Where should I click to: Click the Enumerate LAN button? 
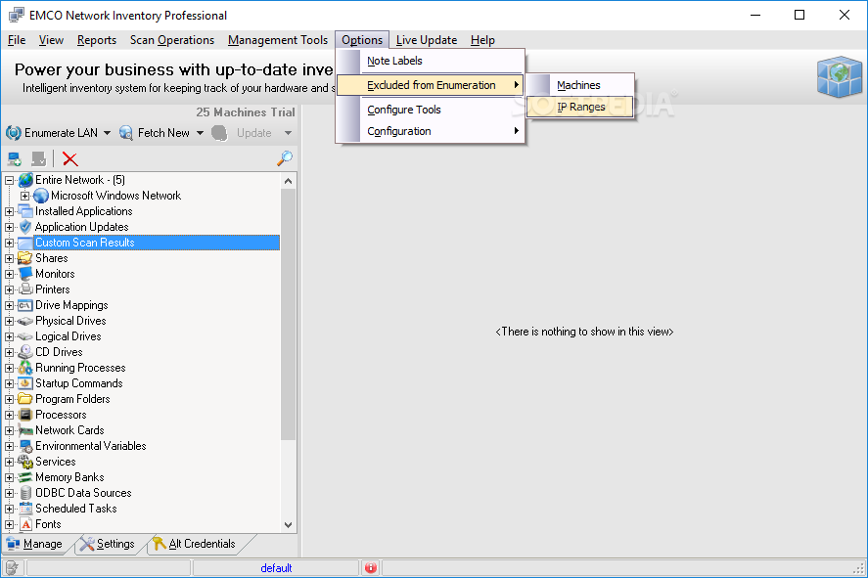53,133
